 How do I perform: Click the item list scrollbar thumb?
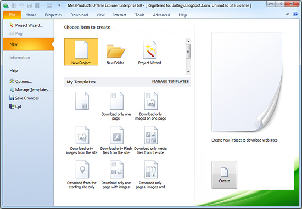click(x=188, y=51)
